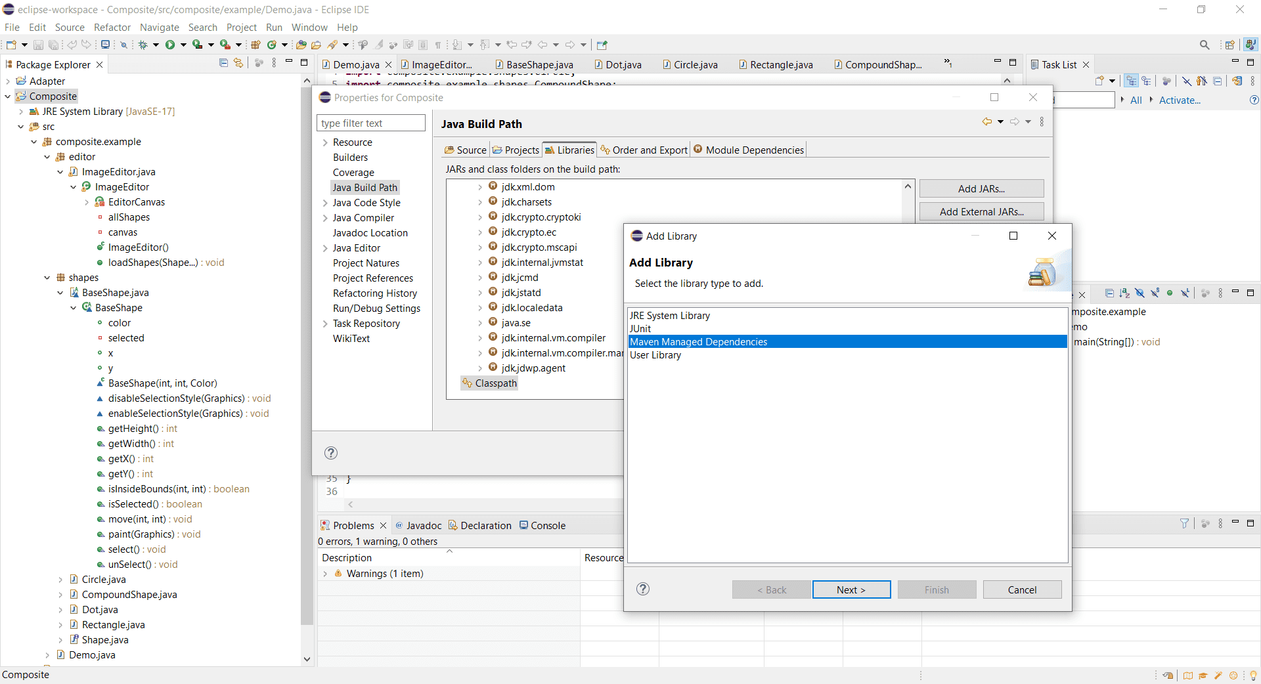Collapse All in Package Explorer toolbar
The image size is (1261, 684).
(223, 63)
